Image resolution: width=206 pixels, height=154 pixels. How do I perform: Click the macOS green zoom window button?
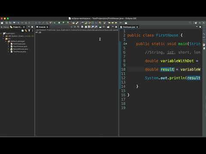tap(8, 18)
